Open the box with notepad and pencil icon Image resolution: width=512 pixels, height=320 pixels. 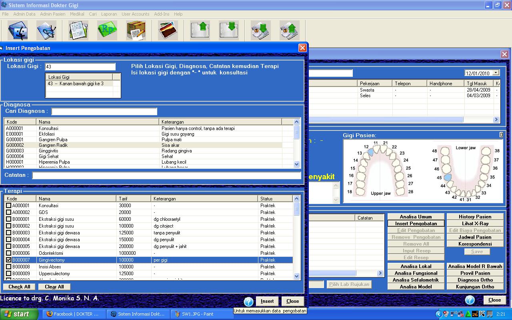136,30
